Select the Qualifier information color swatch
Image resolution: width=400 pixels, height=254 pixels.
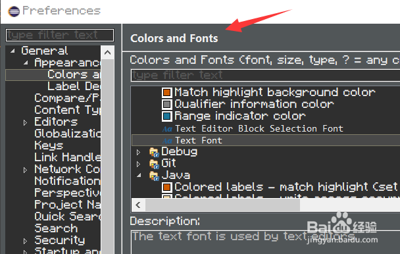pos(167,104)
